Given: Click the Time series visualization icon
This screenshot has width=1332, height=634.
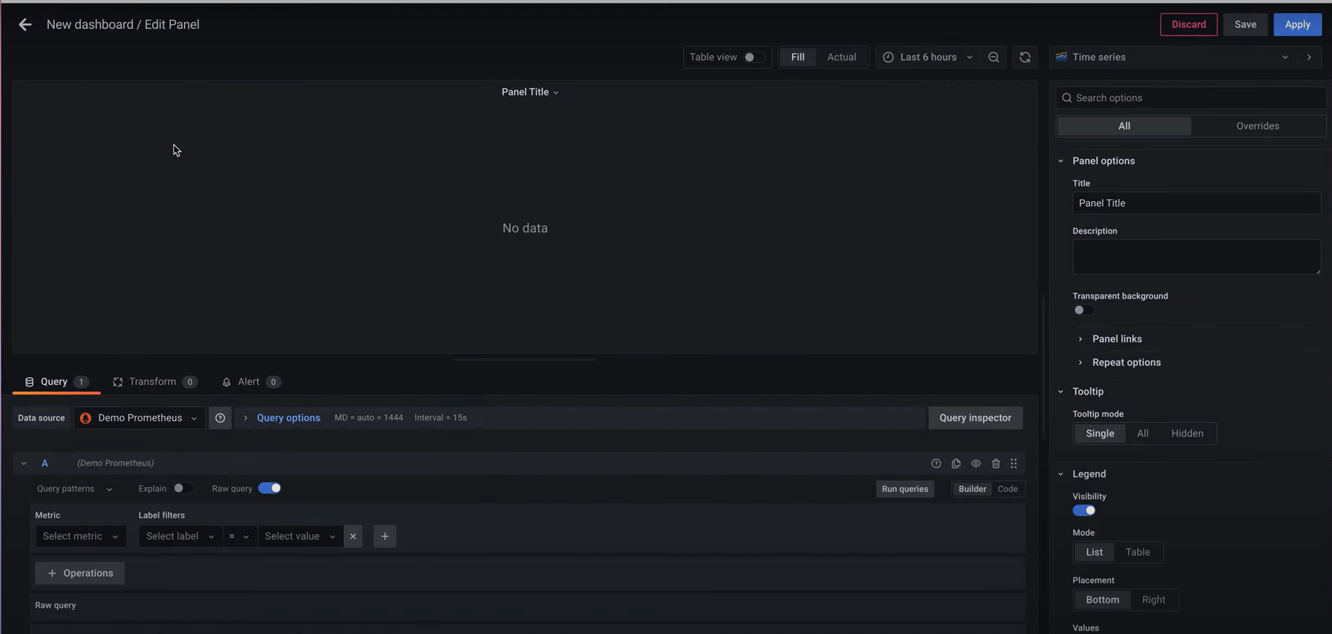Looking at the screenshot, I should point(1061,58).
